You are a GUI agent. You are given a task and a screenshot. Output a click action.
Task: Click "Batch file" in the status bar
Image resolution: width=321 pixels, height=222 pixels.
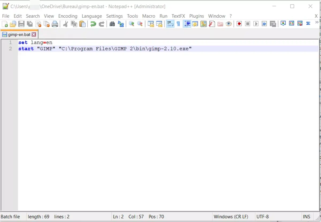click(10, 217)
